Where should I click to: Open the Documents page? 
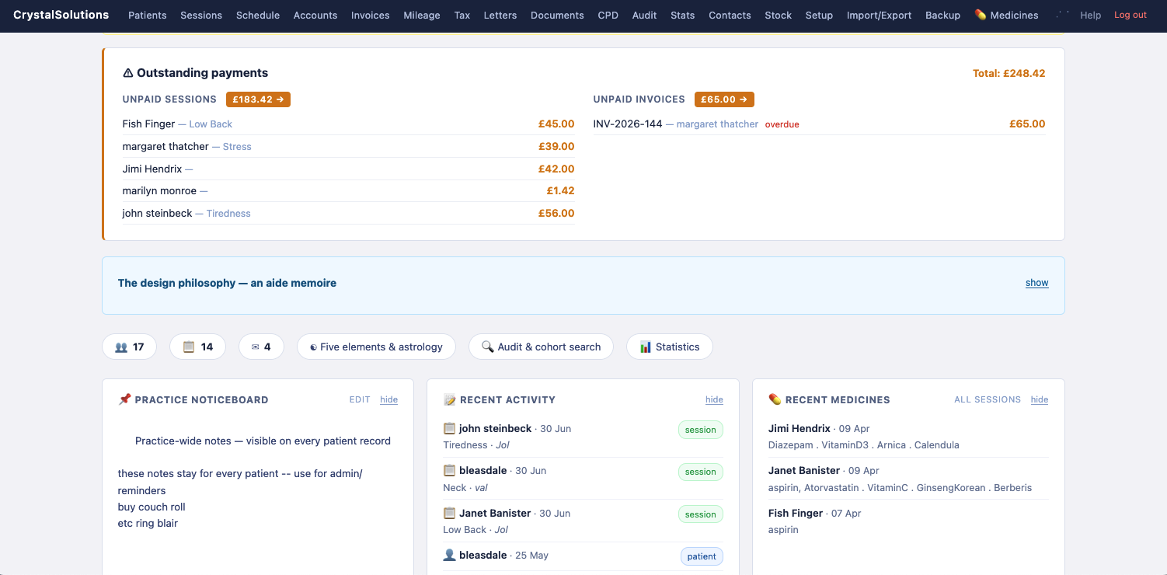(x=557, y=15)
